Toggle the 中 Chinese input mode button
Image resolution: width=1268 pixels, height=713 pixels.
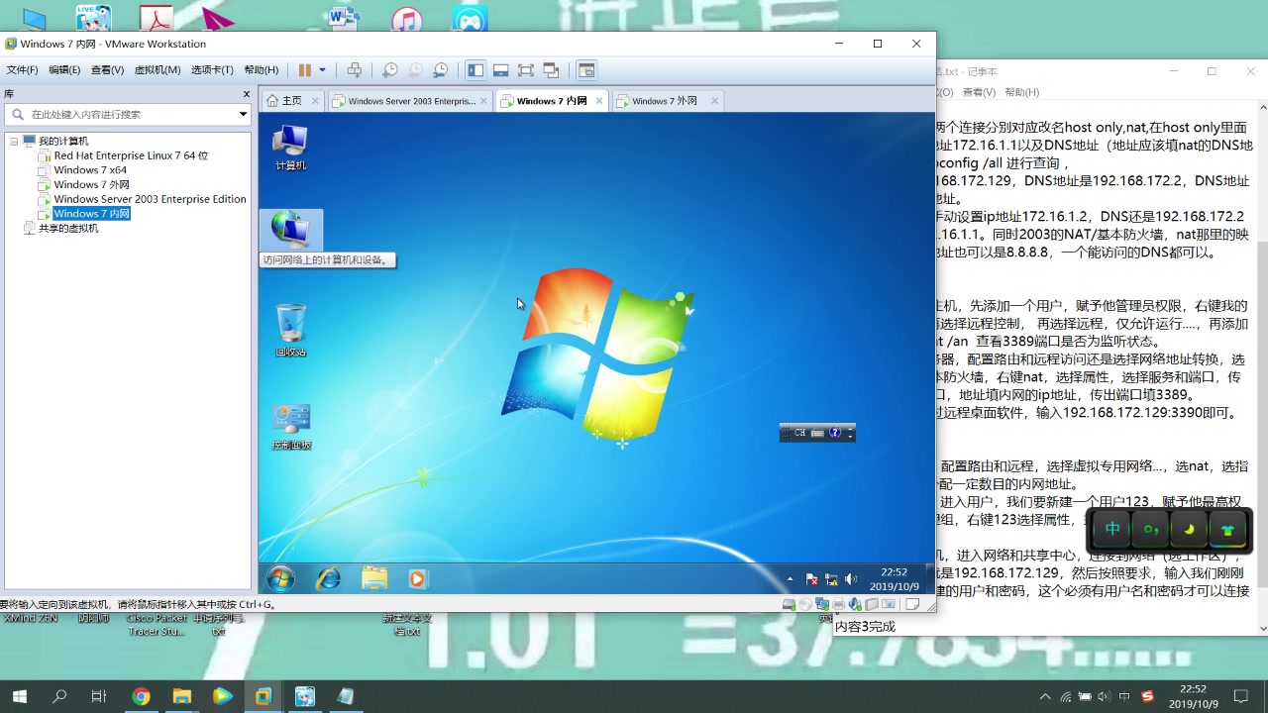pyautogui.click(x=1112, y=530)
